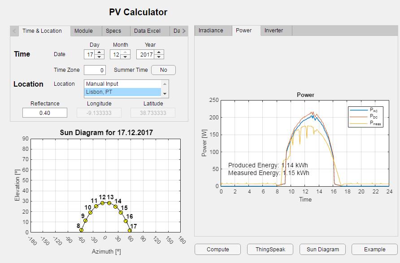Show the Irradiance plot tab
This screenshot has width=400, height=263.
211,31
